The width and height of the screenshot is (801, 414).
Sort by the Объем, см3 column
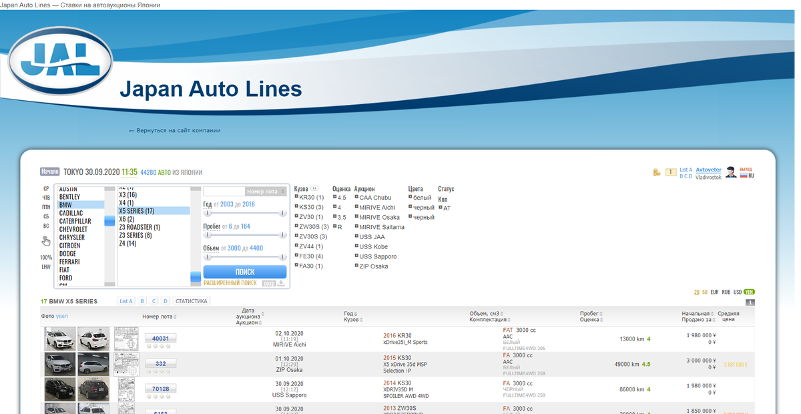(487, 313)
